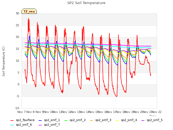The height and width of the screenshot is (130, 173).
Task: Click the Nov 12 x-axis tick label
Action: click(66, 112)
